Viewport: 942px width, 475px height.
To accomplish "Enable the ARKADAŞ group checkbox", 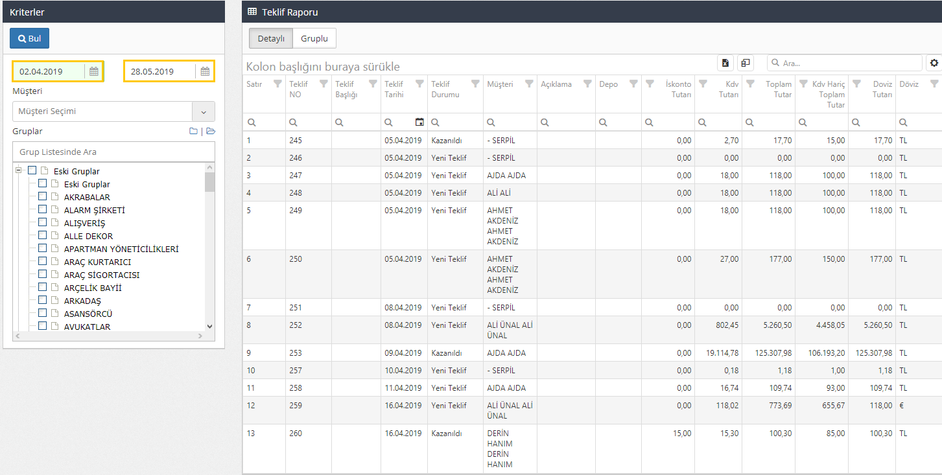I will point(43,300).
